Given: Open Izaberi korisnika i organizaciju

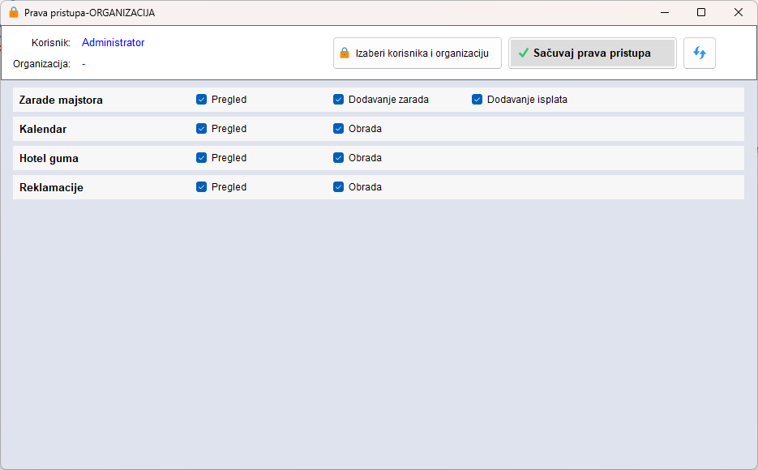Looking at the screenshot, I should [x=418, y=53].
